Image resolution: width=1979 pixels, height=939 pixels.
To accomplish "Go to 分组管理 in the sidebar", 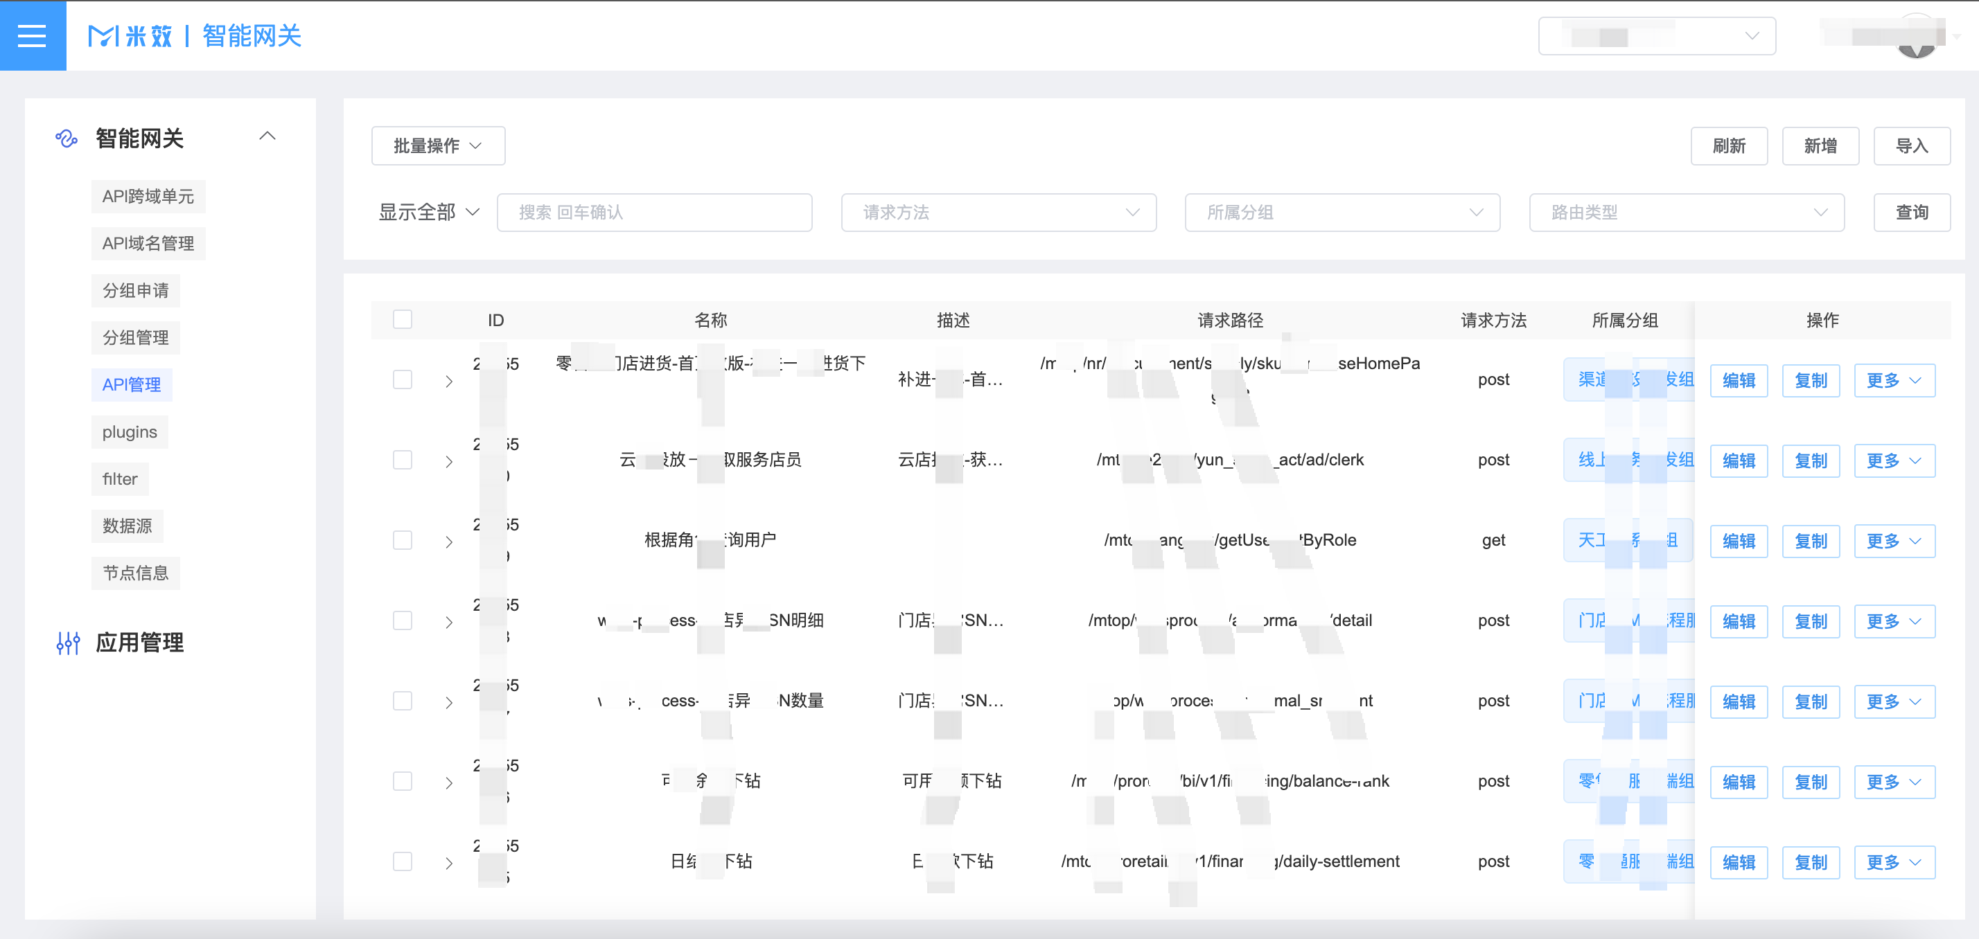I will tap(135, 338).
